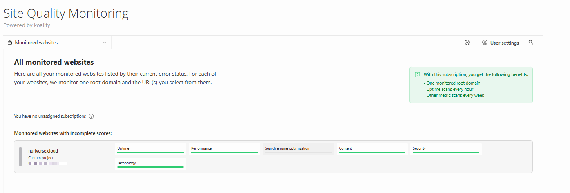Select the Search engine optimization tile
Image resolution: width=570 pixels, height=193 pixels.
pyautogui.click(x=298, y=149)
